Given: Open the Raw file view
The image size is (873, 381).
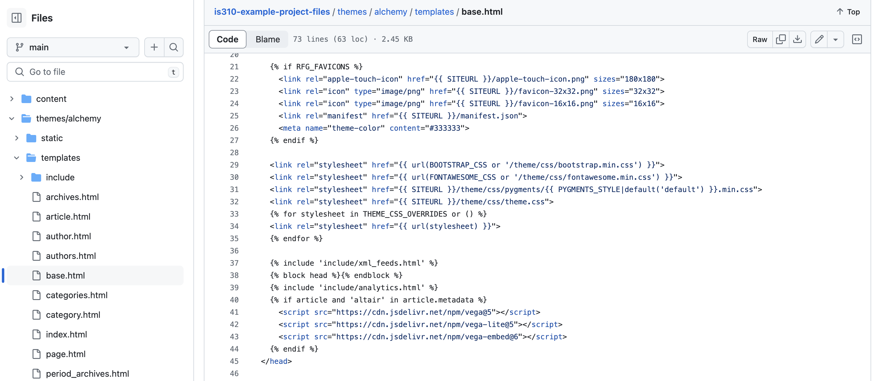Looking at the screenshot, I should pyautogui.click(x=760, y=39).
